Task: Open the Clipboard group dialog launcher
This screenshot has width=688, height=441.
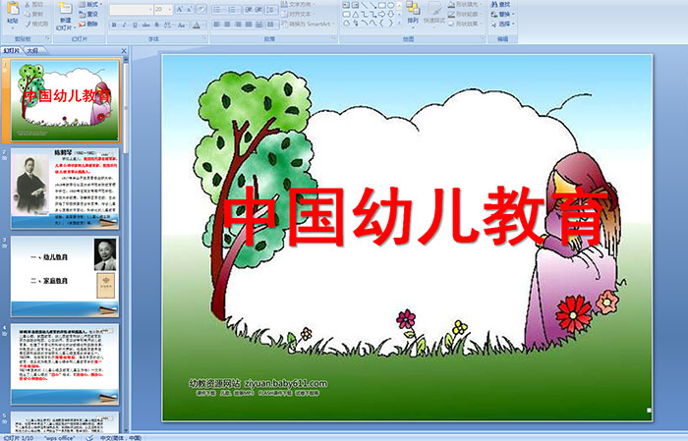Action: 47,38
